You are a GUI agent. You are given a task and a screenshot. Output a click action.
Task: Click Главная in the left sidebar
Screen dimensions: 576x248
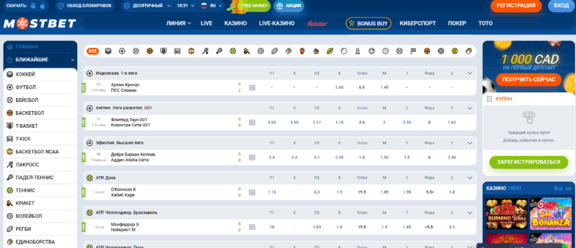(x=40, y=47)
